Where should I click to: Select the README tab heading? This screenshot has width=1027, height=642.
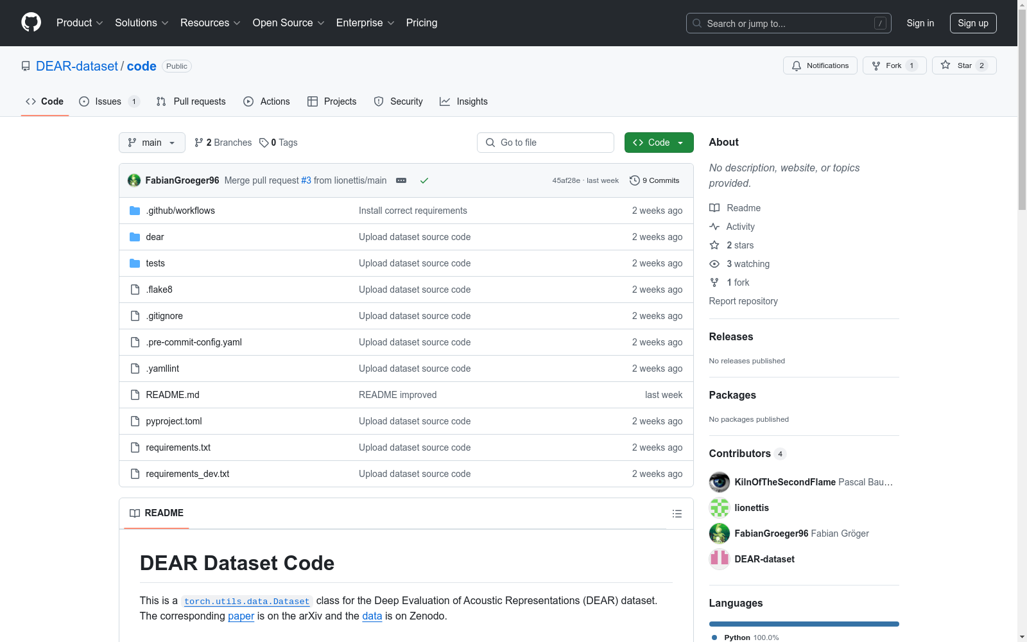(157, 513)
